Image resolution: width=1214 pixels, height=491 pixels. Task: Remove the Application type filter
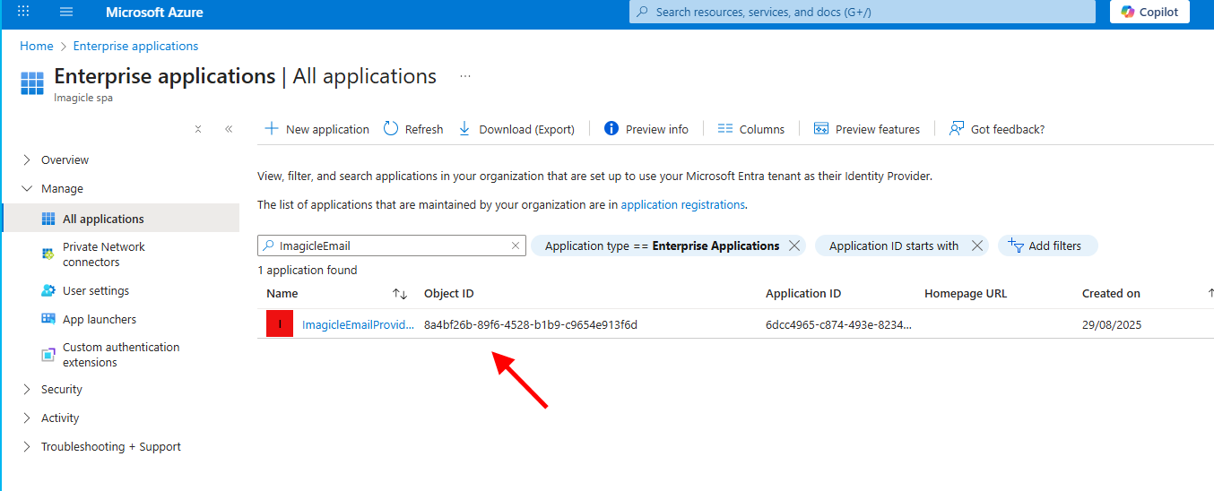click(794, 245)
